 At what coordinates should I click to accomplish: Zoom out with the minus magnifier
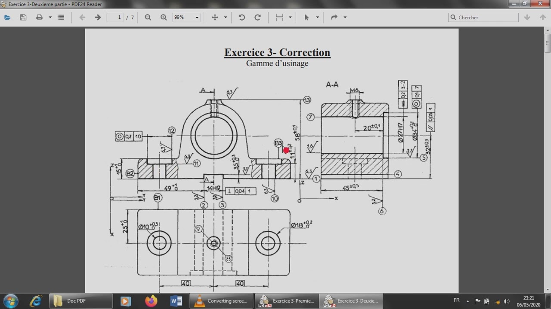pyautogui.click(x=148, y=17)
